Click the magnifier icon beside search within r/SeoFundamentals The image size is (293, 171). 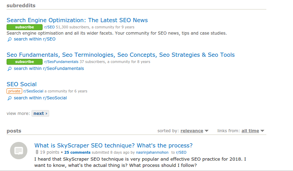[x=9, y=69]
